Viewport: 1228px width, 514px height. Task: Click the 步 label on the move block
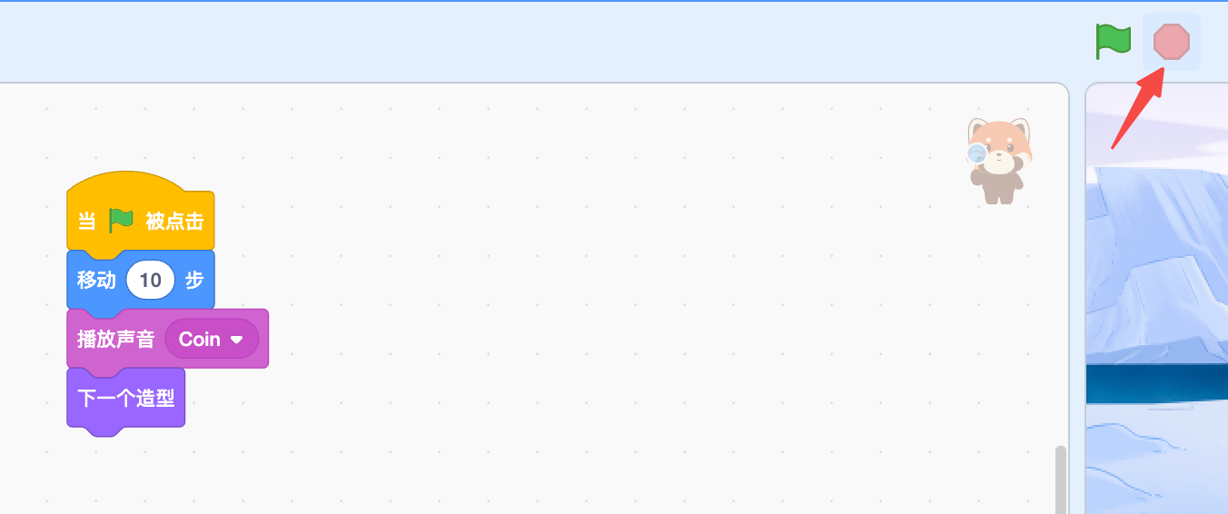click(x=194, y=281)
